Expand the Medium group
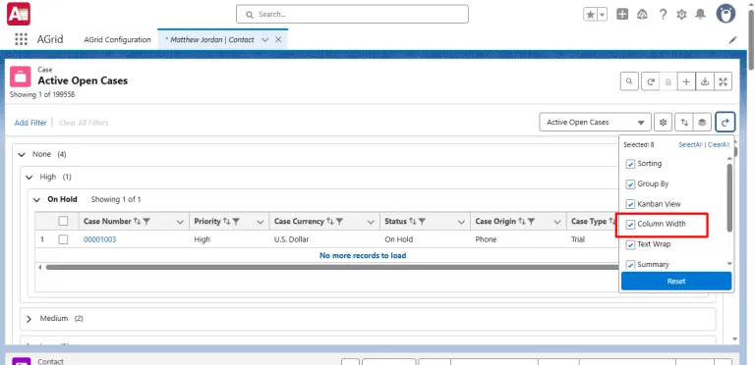 [29, 319]
